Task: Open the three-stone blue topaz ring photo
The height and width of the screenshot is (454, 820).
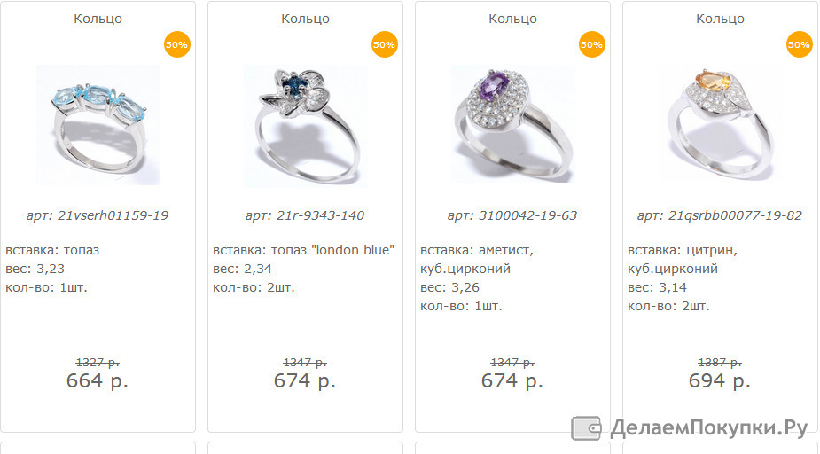Action: [x=98, y=125]
